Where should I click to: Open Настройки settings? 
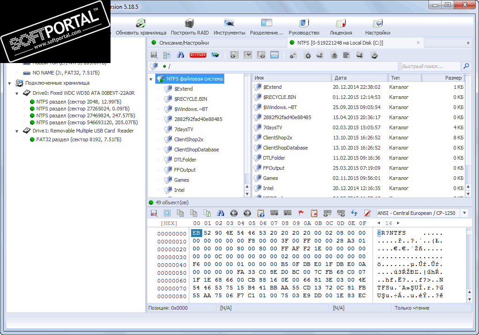pos(378,27)
